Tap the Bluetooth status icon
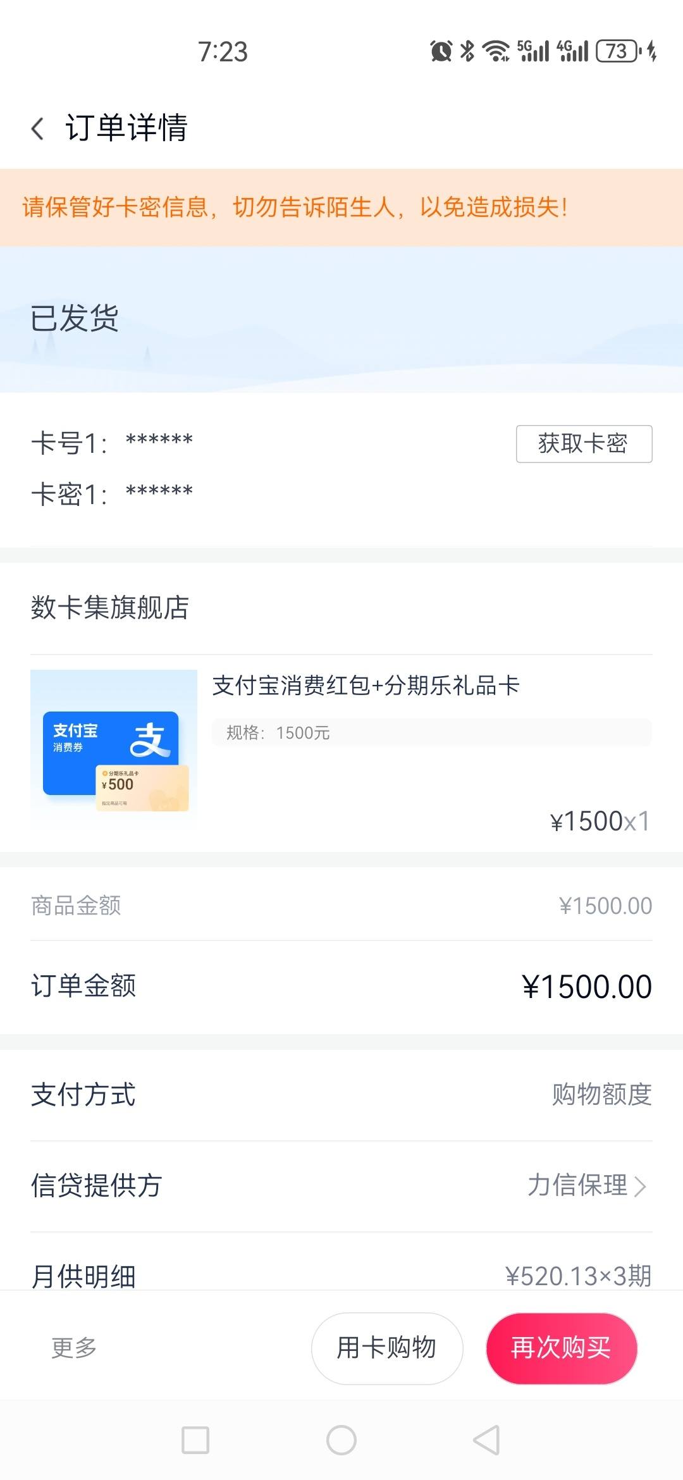683x1480 pixels. pyautogui.click(x=467, y=51)
